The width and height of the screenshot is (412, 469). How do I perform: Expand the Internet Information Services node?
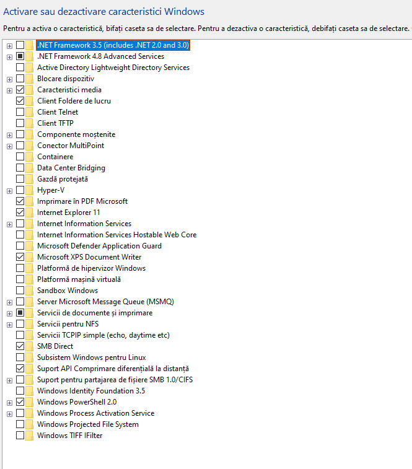9,224
